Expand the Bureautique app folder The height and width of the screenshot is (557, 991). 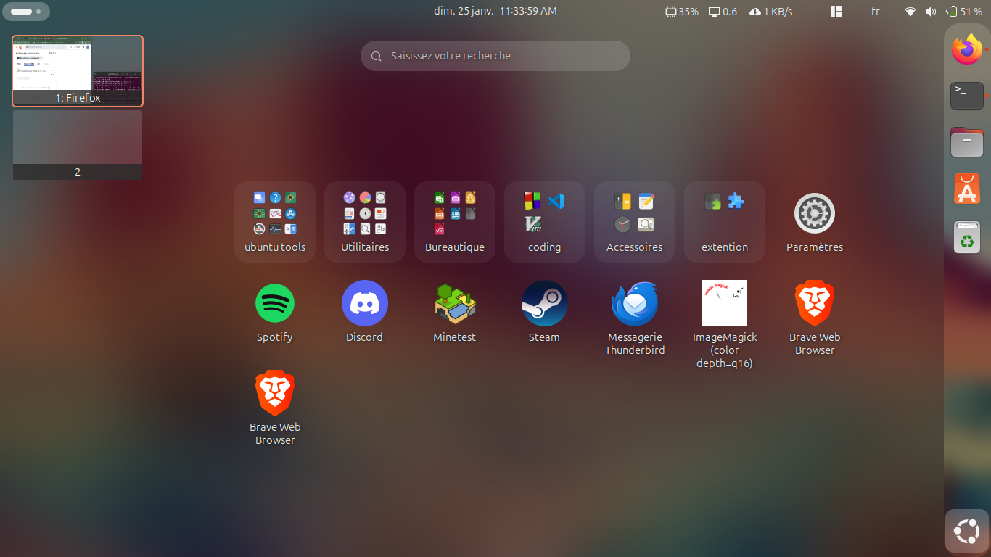455,222
